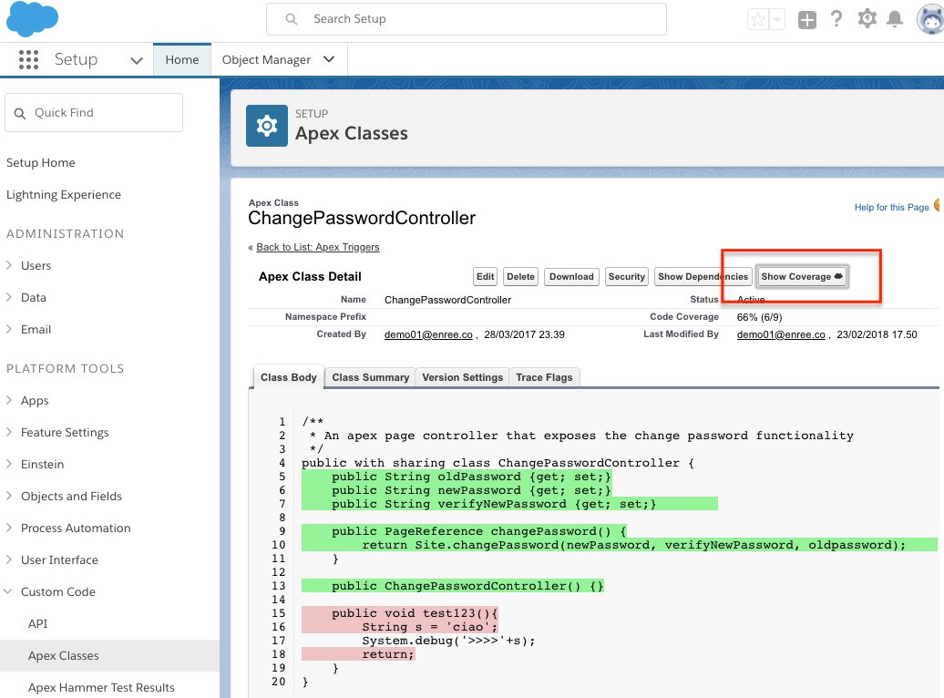Click Help for this Page link
This screenshot has width=944, height=698.
tap(892, 207)
